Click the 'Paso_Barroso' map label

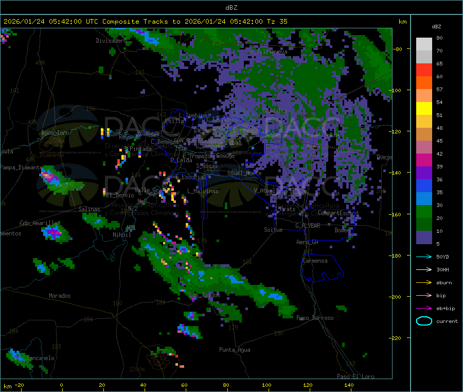[x=315, y=318]
